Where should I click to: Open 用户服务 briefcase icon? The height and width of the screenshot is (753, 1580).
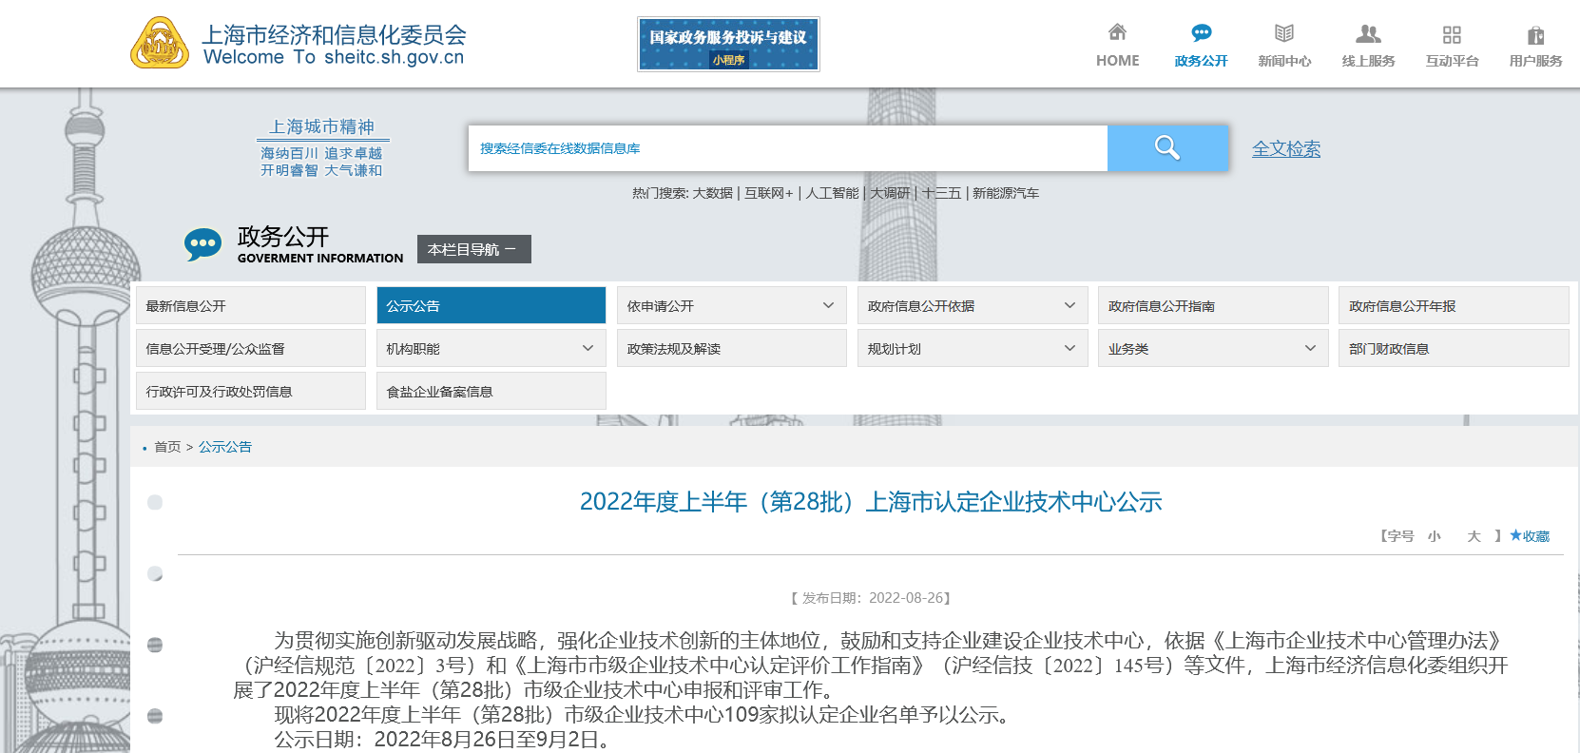tap(1535, 35)
